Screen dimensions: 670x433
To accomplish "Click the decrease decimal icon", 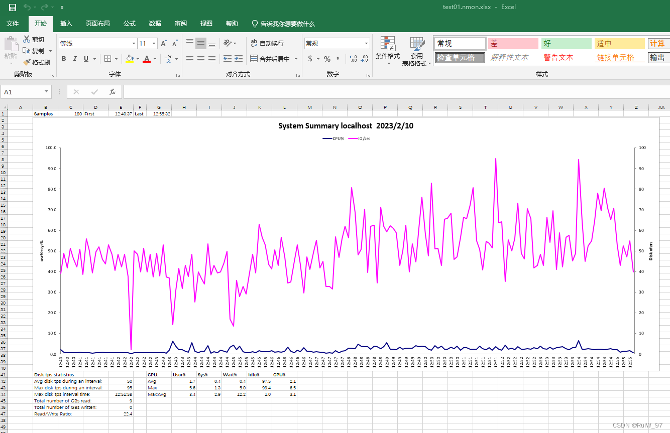I will point(364,59).
